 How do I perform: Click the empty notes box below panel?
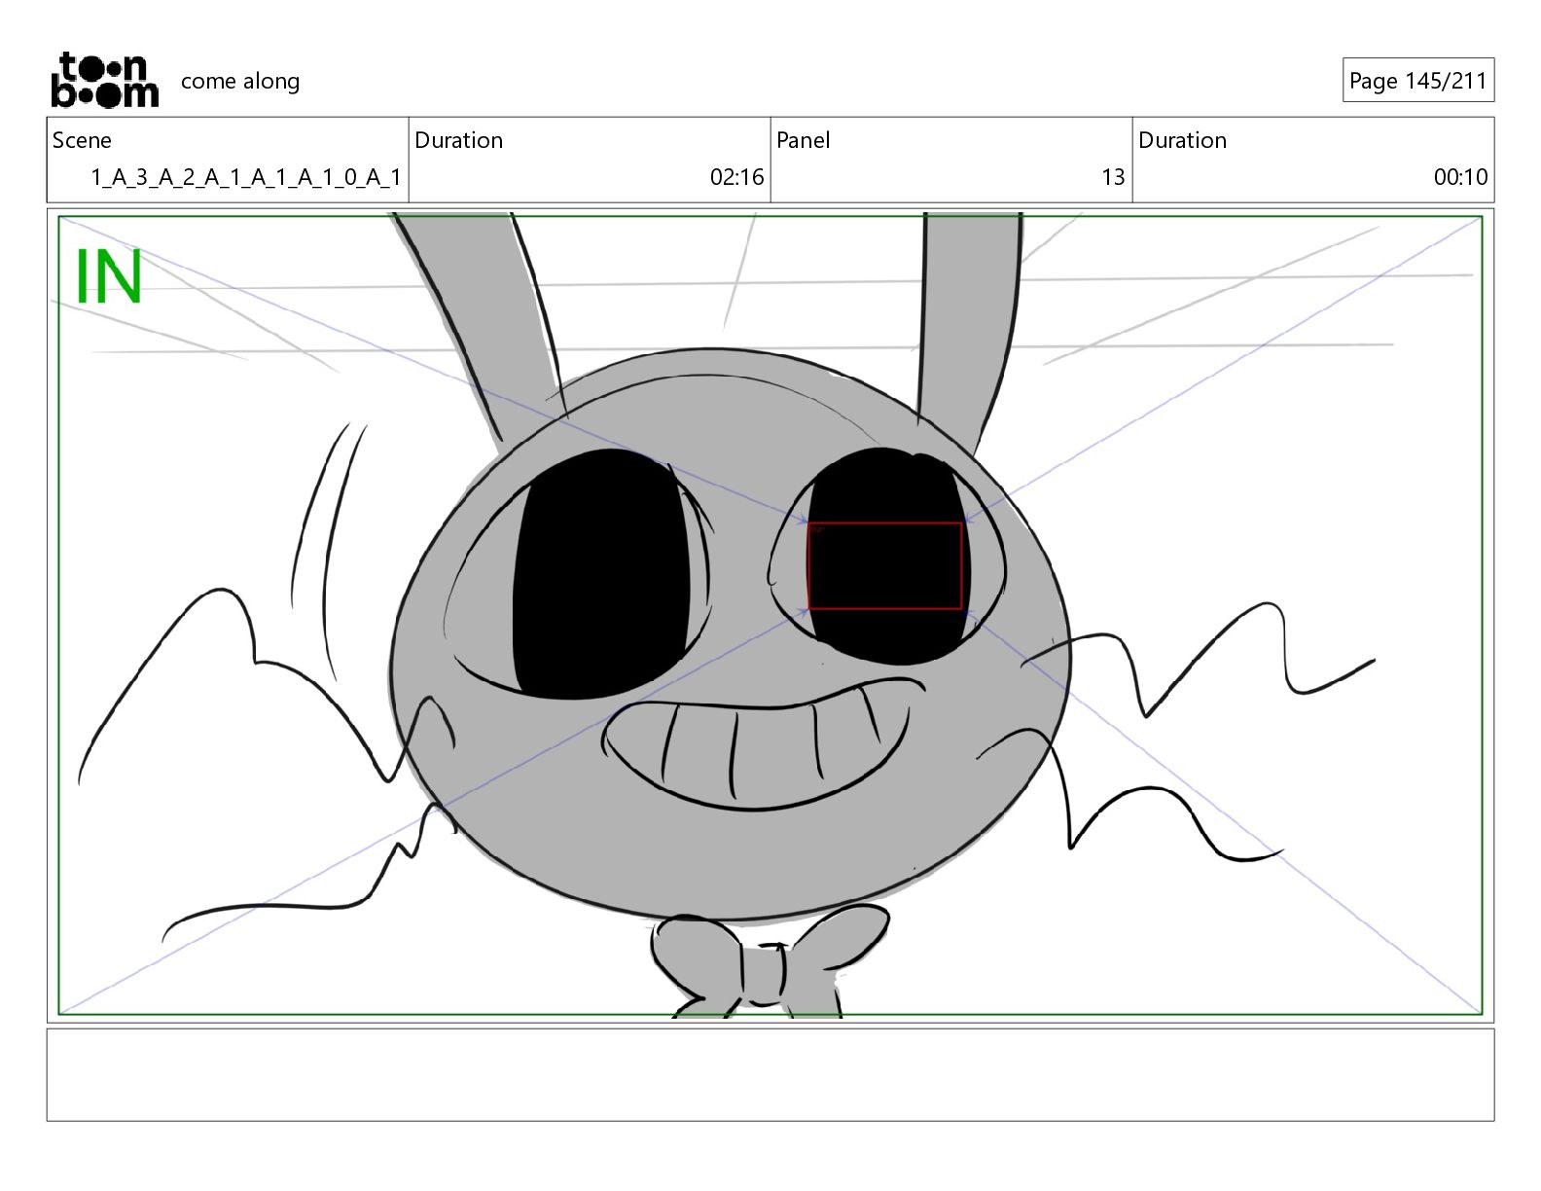tap(770, 1075)
